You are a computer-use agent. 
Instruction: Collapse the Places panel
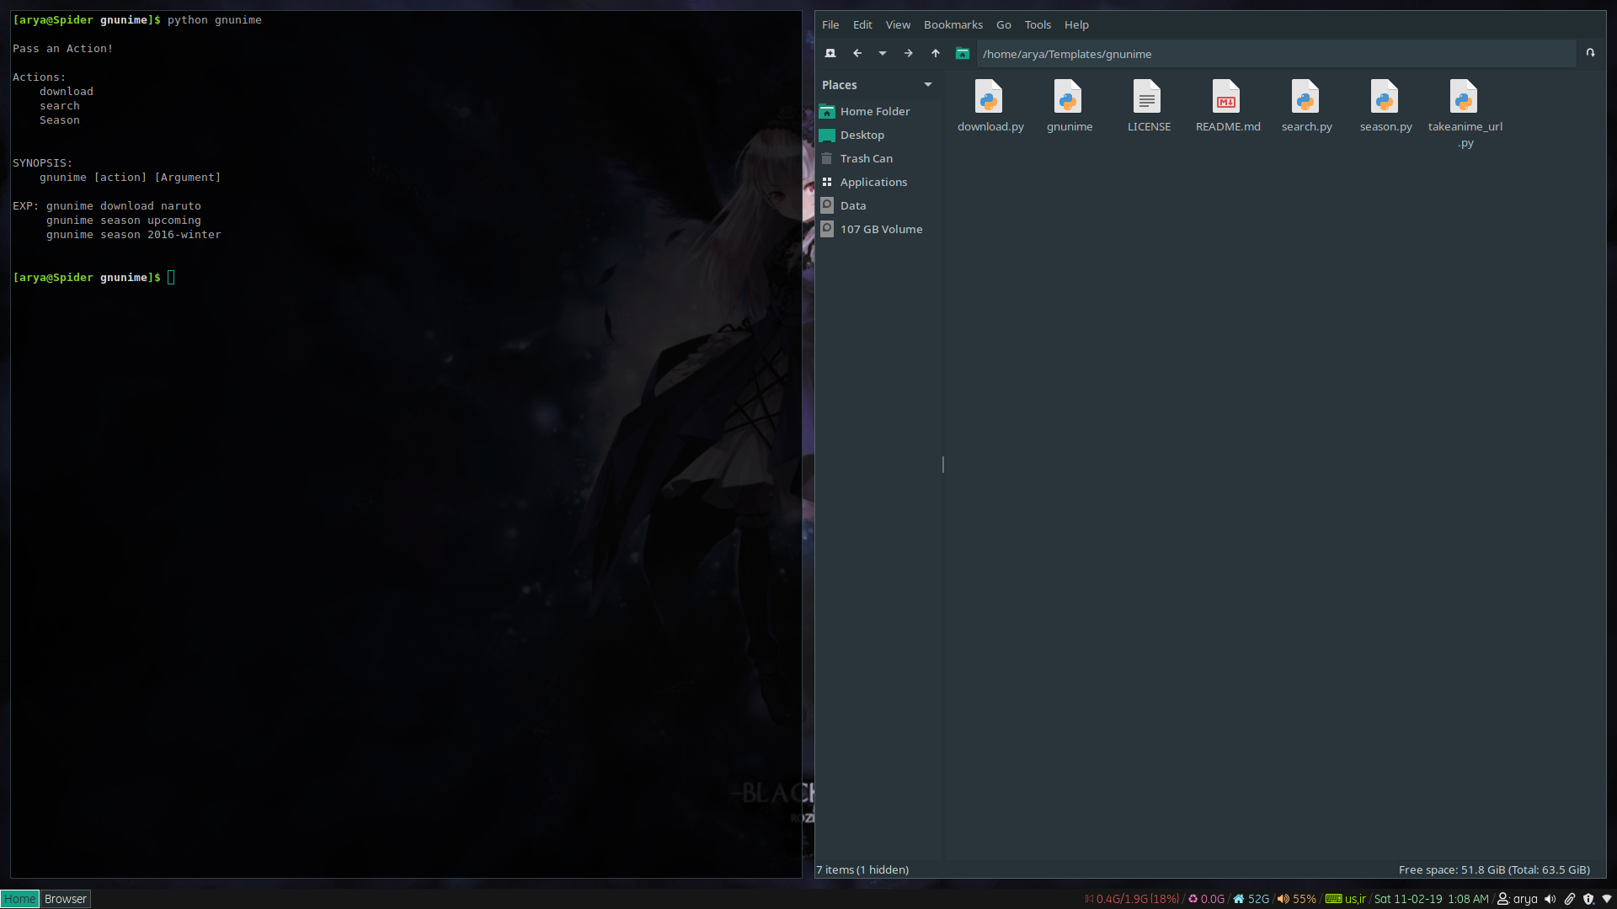tap(927, 84)
